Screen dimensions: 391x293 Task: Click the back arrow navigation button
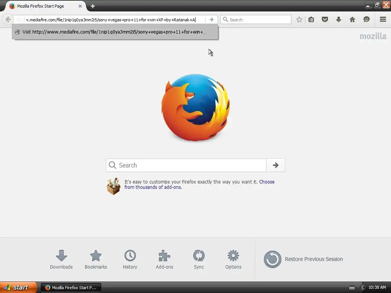[x=8, y=19]
